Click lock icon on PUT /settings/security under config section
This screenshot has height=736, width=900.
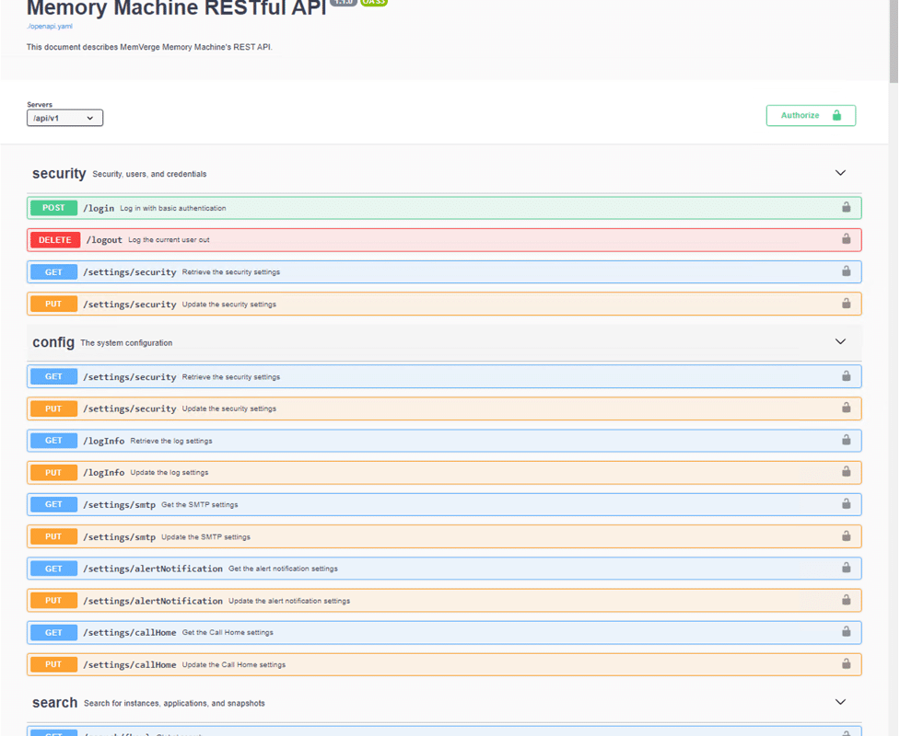[846, 408]
